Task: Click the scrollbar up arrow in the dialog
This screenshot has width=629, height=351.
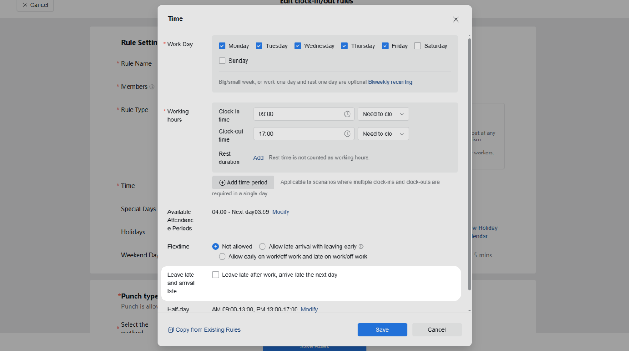Action: [470, 36]
